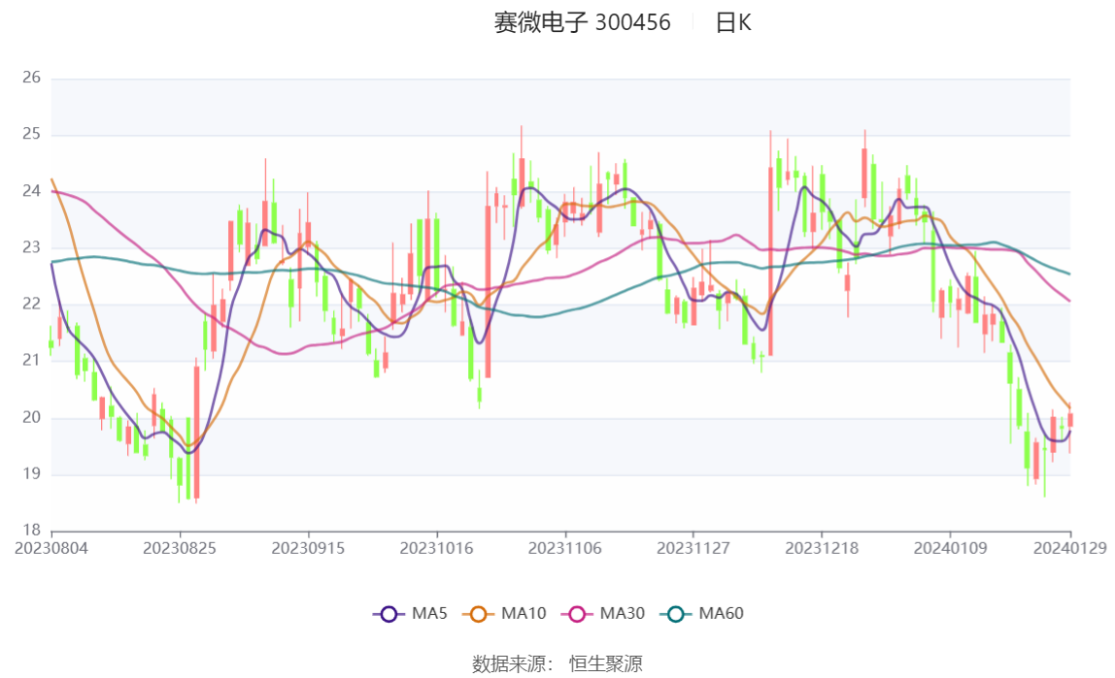Viewport: 1115px width, 678px height.
Task: Click the y-axis value 23
Action: pyautogui.click(x=31, y=247)
